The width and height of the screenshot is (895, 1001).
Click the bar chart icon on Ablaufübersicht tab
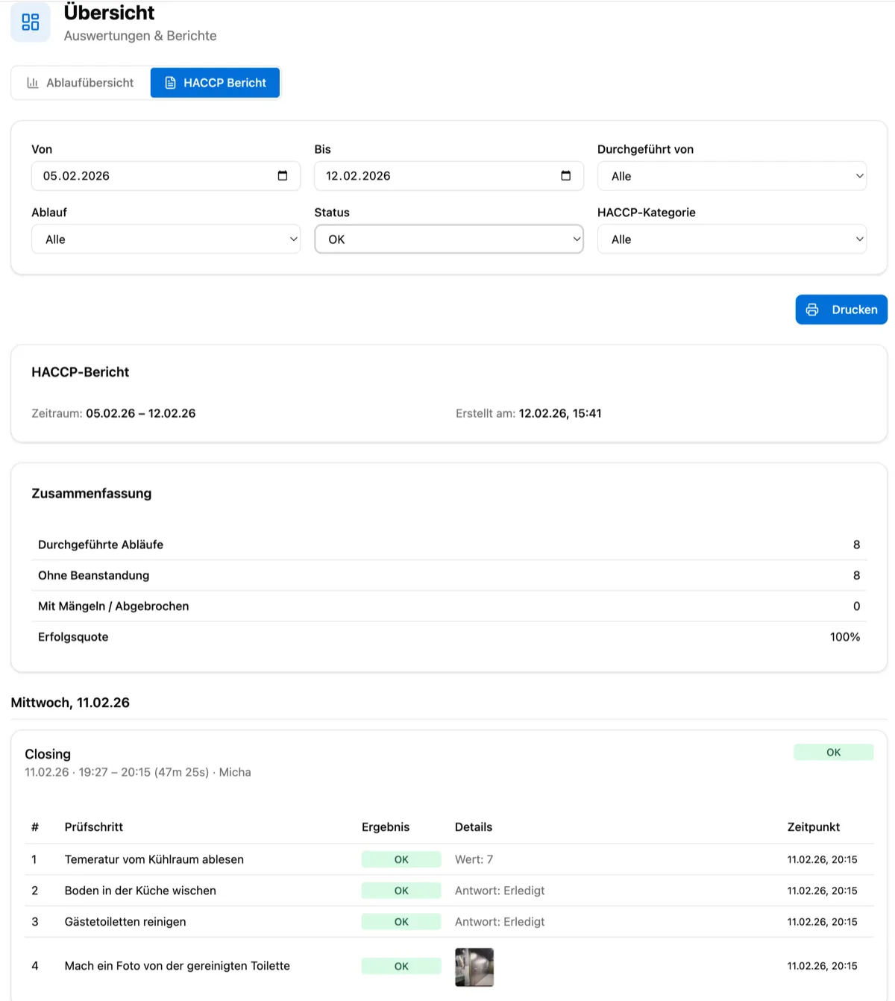[x=33, y=83]
